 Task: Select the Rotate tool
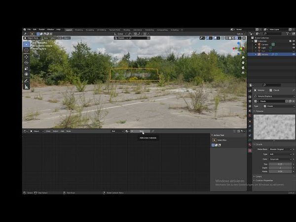click(x=27, y=63)
